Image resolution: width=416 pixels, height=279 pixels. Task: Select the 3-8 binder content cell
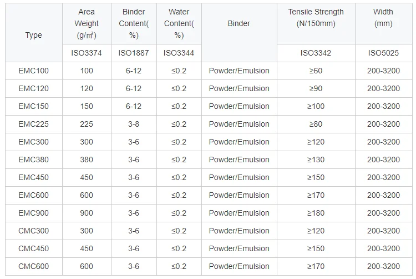(133, 124)
